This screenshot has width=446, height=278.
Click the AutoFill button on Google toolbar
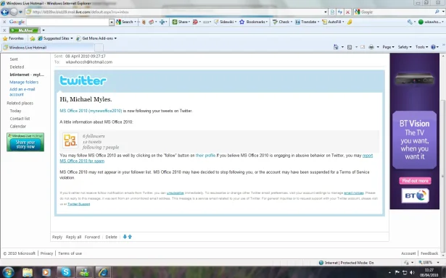coord(332,22)
